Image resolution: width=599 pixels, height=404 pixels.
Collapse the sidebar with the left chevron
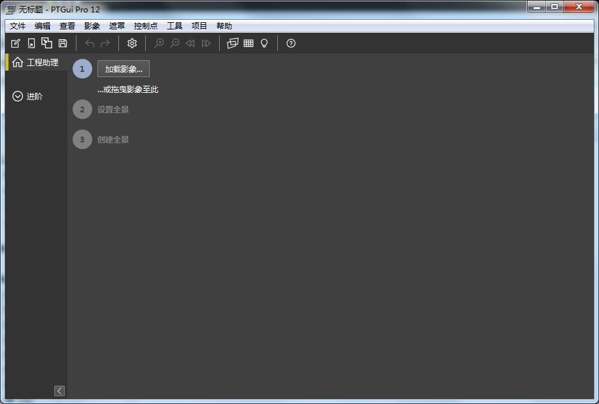[60, 391]
